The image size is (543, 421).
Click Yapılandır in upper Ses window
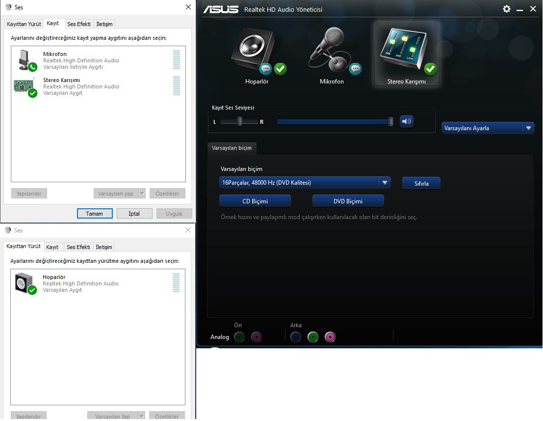click(29, 194)
